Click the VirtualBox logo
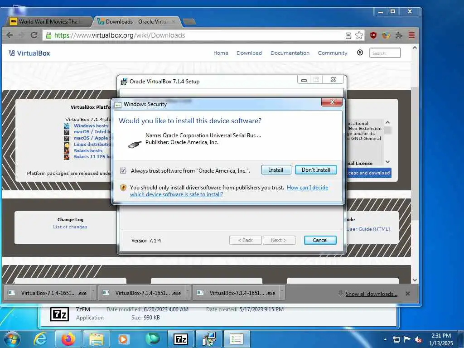This screenshot has width=464, height=348. pyautogui.click(x=29, y=53)
